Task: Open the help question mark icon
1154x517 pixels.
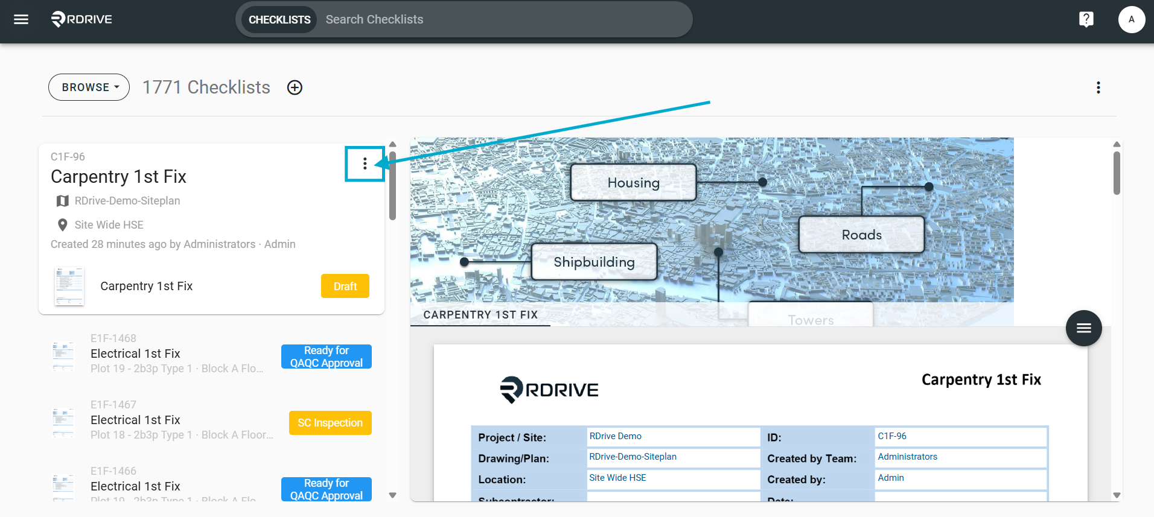Action: tap(1086, 19)
